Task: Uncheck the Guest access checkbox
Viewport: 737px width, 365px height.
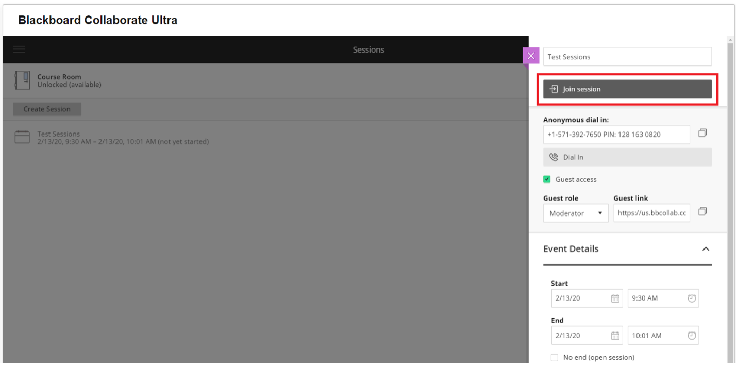Action: pos(547,179)
